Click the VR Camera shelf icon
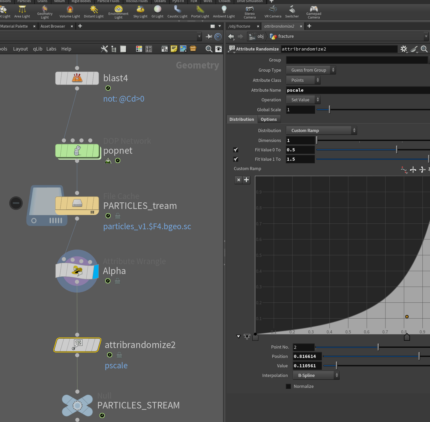 [x=273, y=12]
